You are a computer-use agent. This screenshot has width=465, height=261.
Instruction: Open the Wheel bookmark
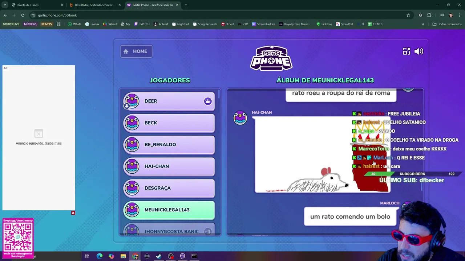[110, 24]
